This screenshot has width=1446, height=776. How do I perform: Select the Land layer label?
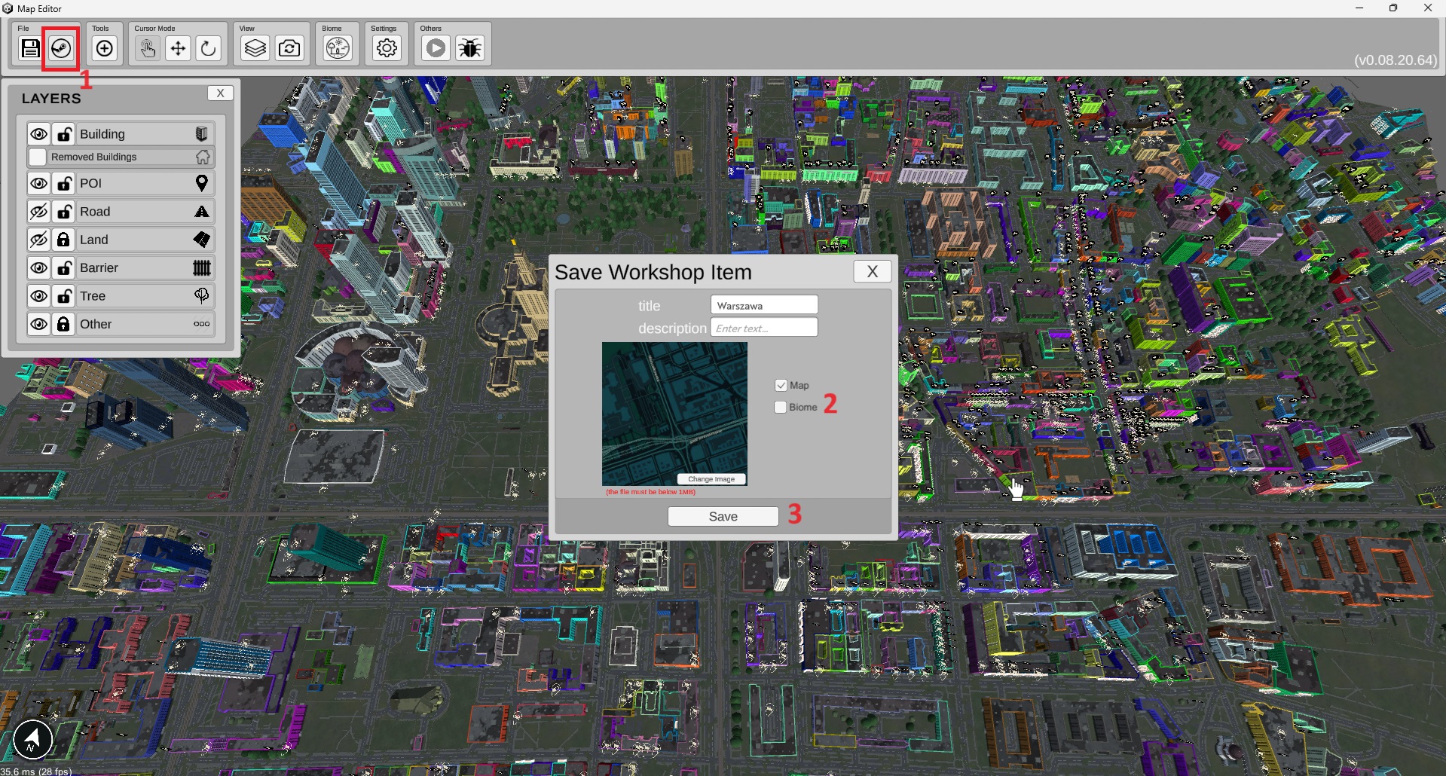[x=94, y=240]
